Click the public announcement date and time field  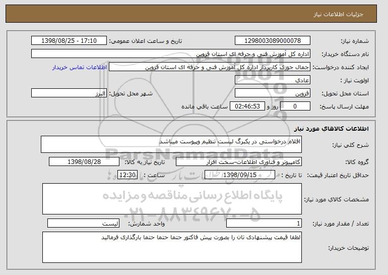[x=69, y=41]
